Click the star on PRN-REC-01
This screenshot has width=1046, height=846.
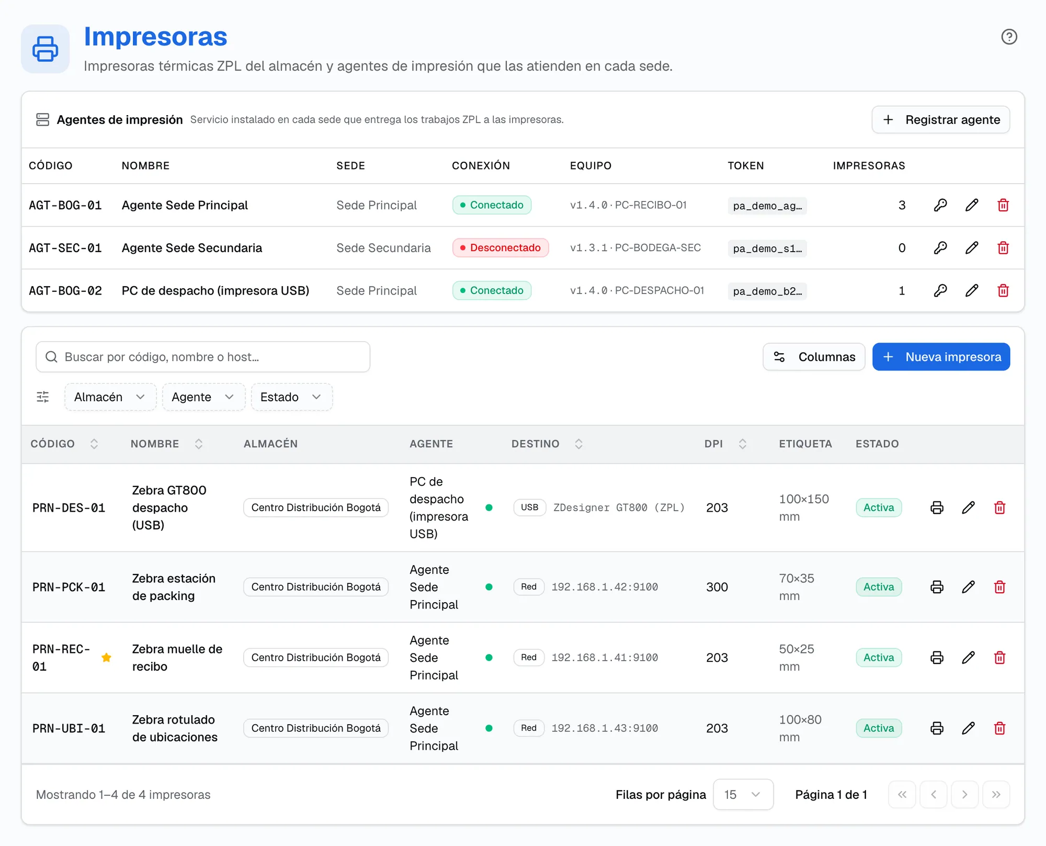pos(106,658)
